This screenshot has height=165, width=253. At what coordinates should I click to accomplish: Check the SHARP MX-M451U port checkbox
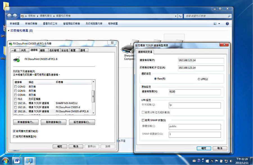point(15,103)
